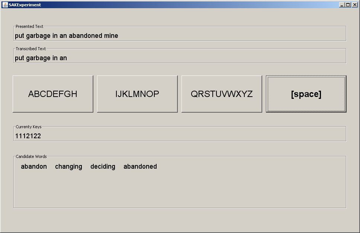The image size is (360, 233).
Task: Click inside the Presented Text field
Action: coord(223,36)
